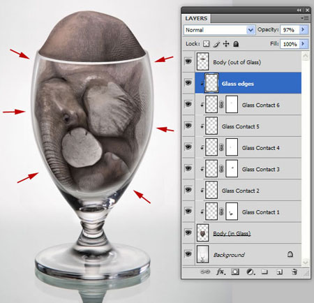Add layer mask icon
314x303 pixels.
click(x=235, y=272)
